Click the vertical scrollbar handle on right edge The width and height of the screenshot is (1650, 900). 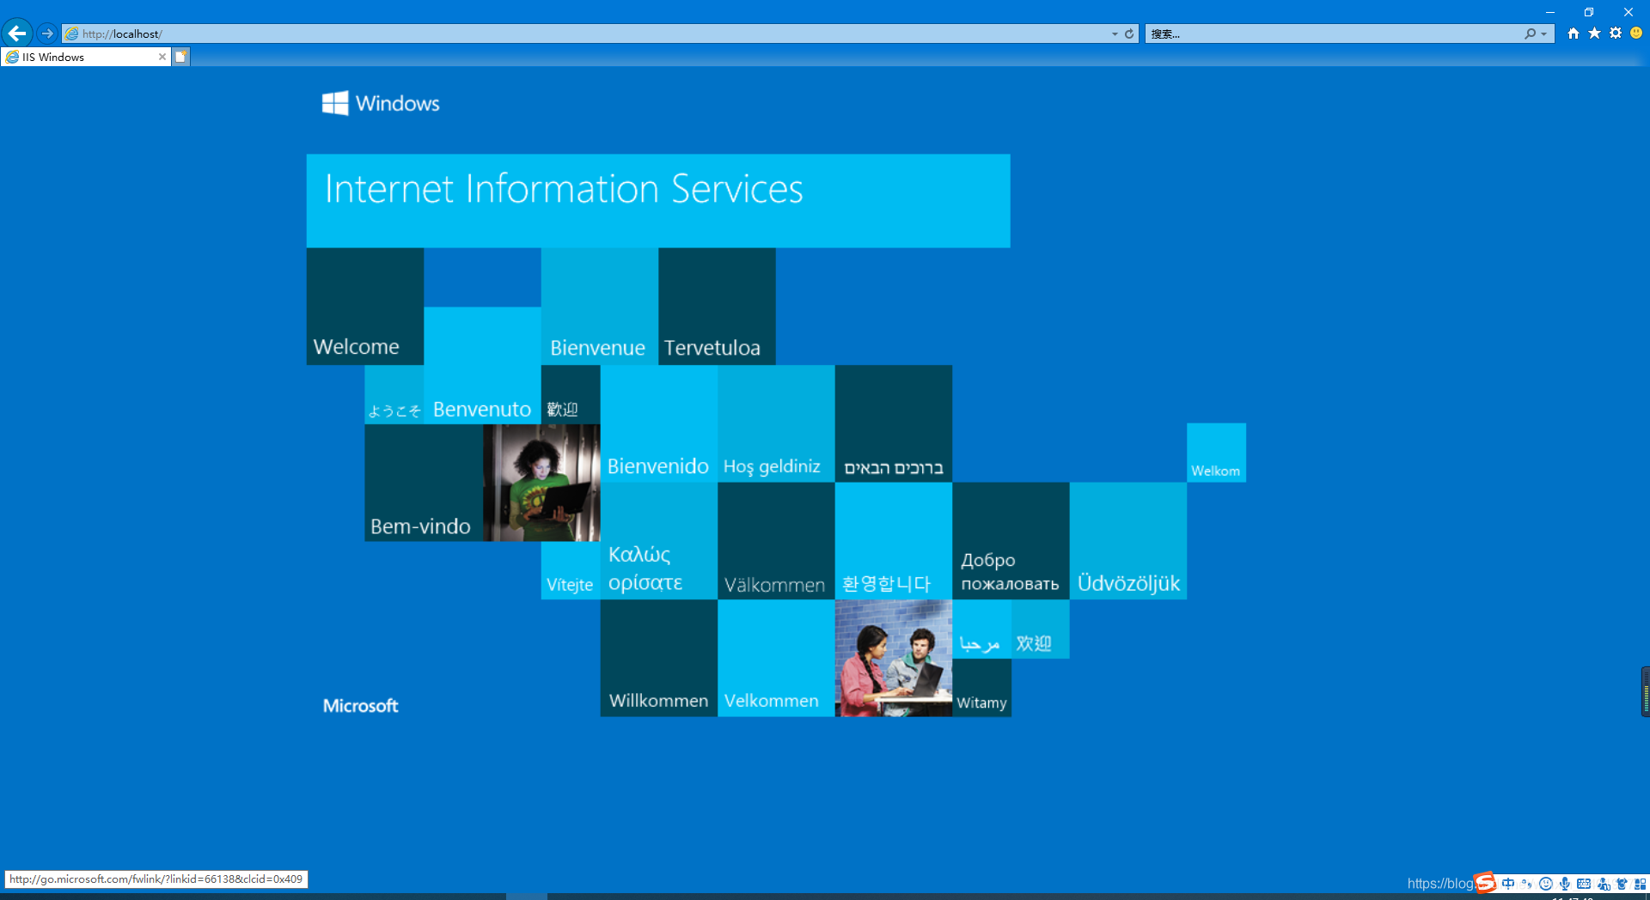click(1645, 691)
